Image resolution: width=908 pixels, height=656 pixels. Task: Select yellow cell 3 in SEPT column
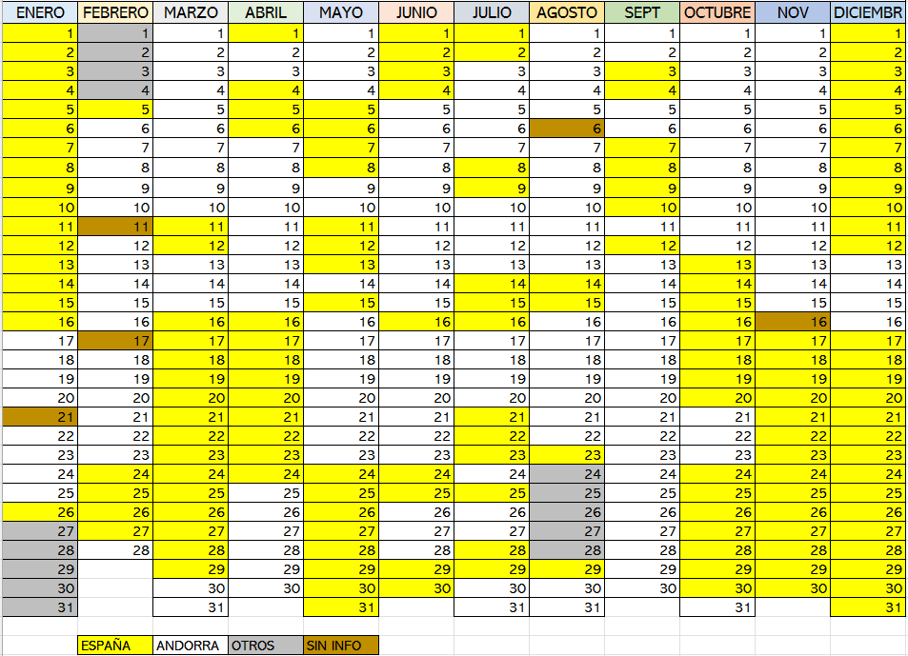pos(642,71)
